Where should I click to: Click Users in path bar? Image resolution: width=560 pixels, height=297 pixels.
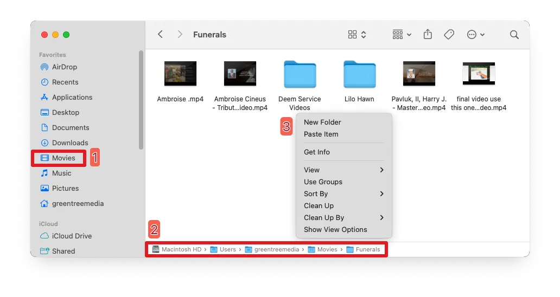pyautogui.click(x=223, y=249)
